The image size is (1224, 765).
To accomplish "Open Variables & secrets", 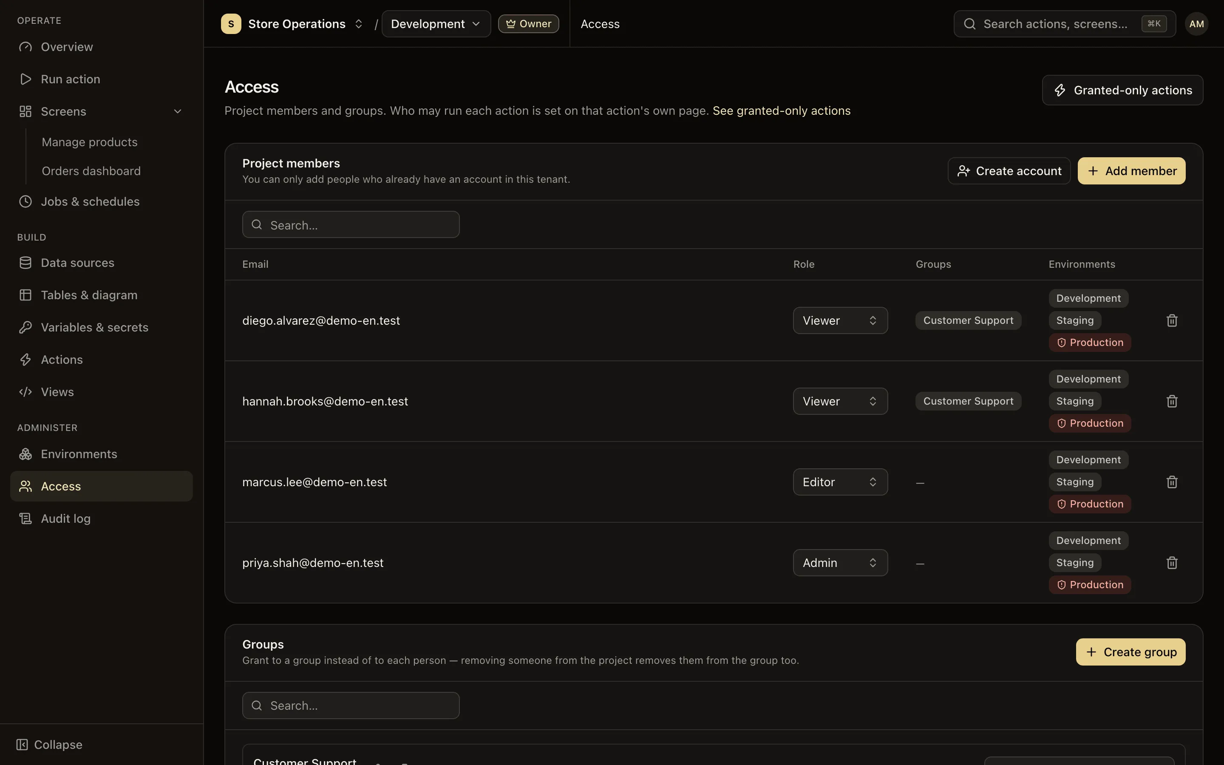I will [x=101, y=327].
